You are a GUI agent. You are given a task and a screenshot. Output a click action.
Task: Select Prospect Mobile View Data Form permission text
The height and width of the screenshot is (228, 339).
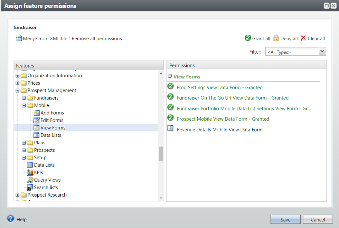[223, 119]
